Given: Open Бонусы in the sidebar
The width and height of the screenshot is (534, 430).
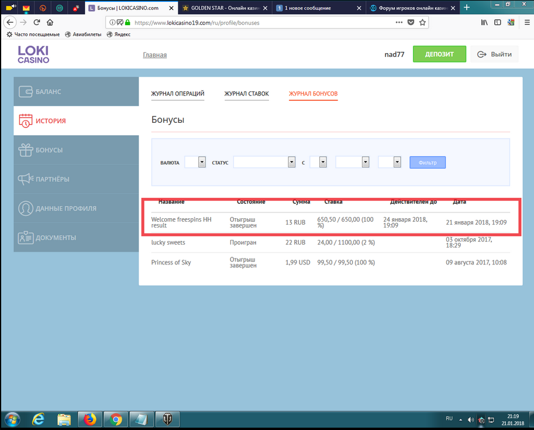Looking at the screenshot, I should [76, 150].
